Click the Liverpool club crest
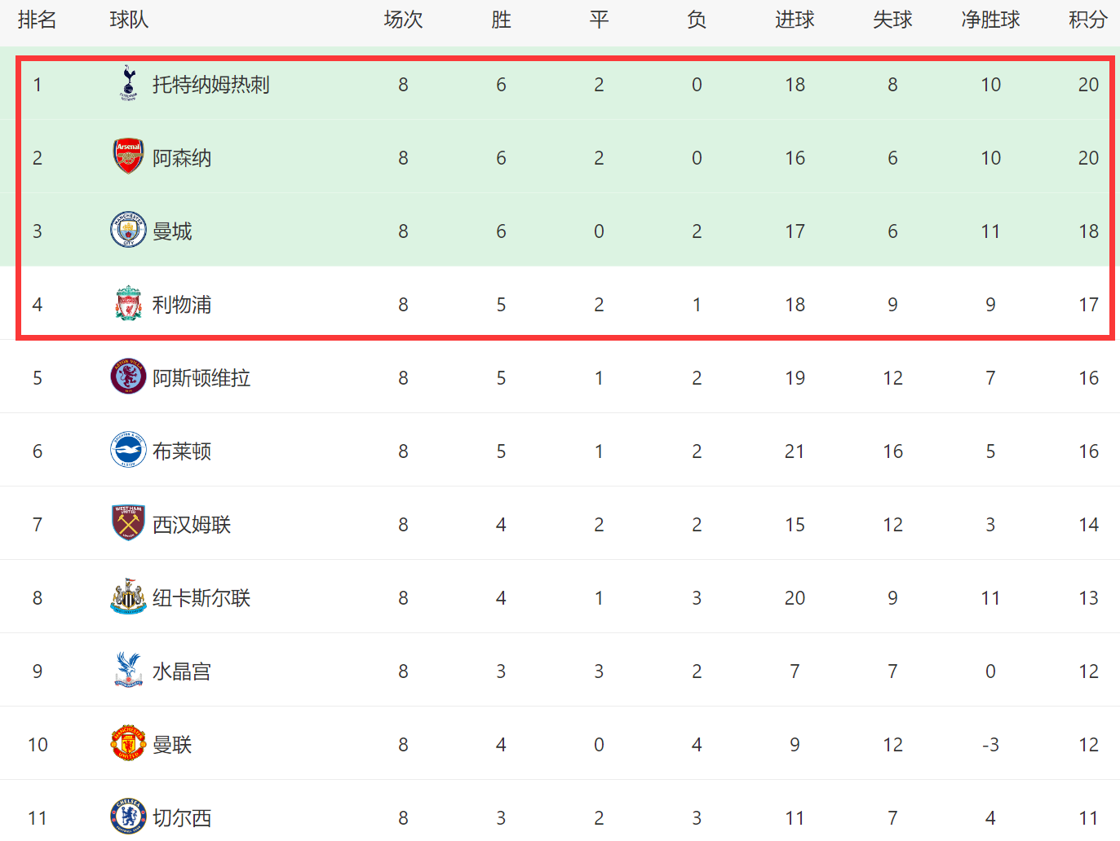Viewport: 1120px width, 841px height. (x=128, y=303)
